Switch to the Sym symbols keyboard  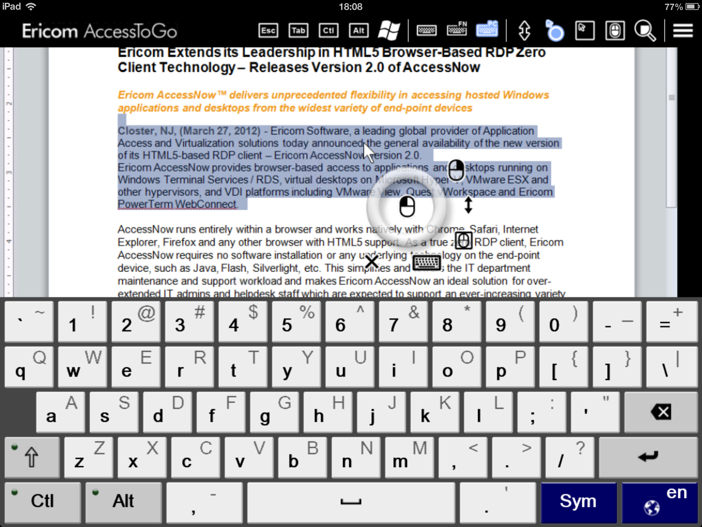(x=579, y=502)
